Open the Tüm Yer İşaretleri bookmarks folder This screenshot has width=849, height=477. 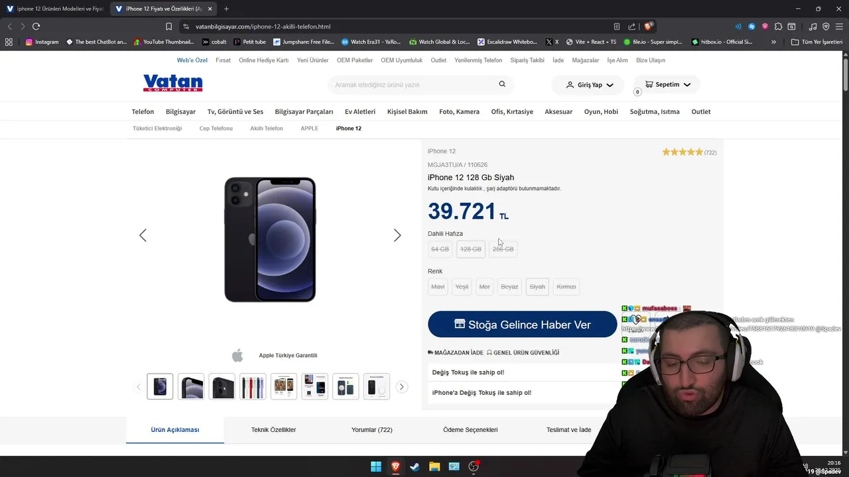tap(816, 42)
